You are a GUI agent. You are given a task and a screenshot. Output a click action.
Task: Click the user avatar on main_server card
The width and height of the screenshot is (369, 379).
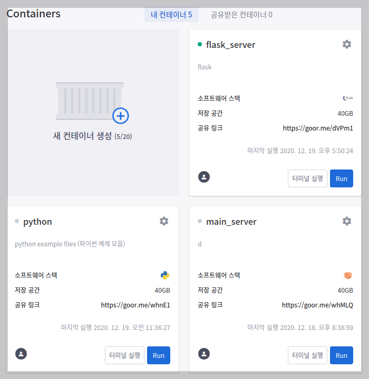point(204,354)
